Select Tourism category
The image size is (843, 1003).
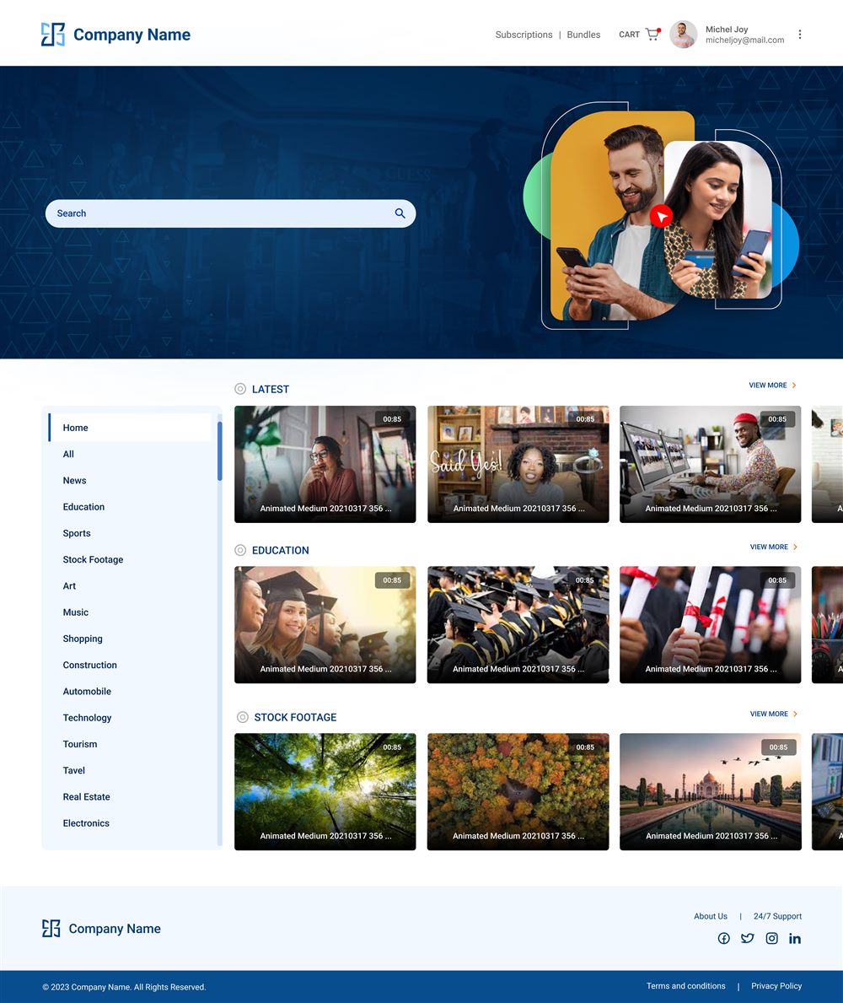[80, 744]
